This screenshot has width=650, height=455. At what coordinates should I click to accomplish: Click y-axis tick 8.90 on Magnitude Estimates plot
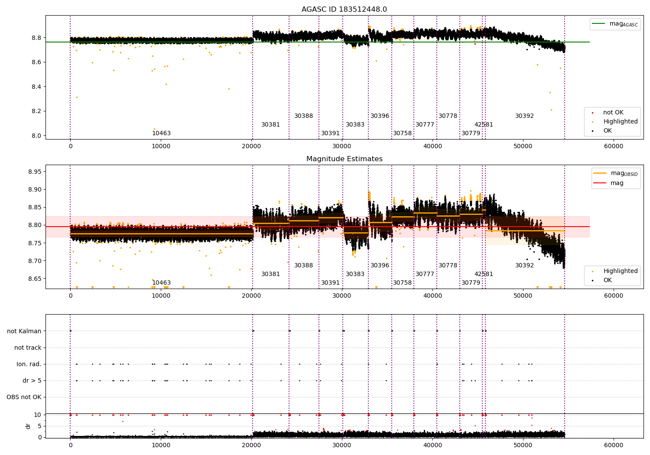(35, 190)
